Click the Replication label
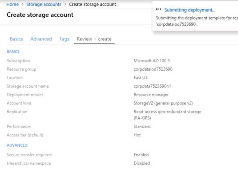The width and height of the screenshot is (238, 175). [17, 112]
